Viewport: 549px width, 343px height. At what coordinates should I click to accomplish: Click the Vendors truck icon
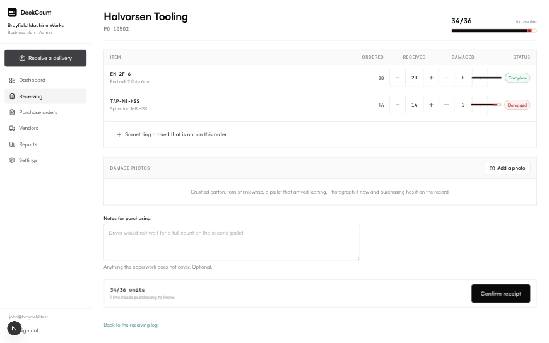click(12, 128)
